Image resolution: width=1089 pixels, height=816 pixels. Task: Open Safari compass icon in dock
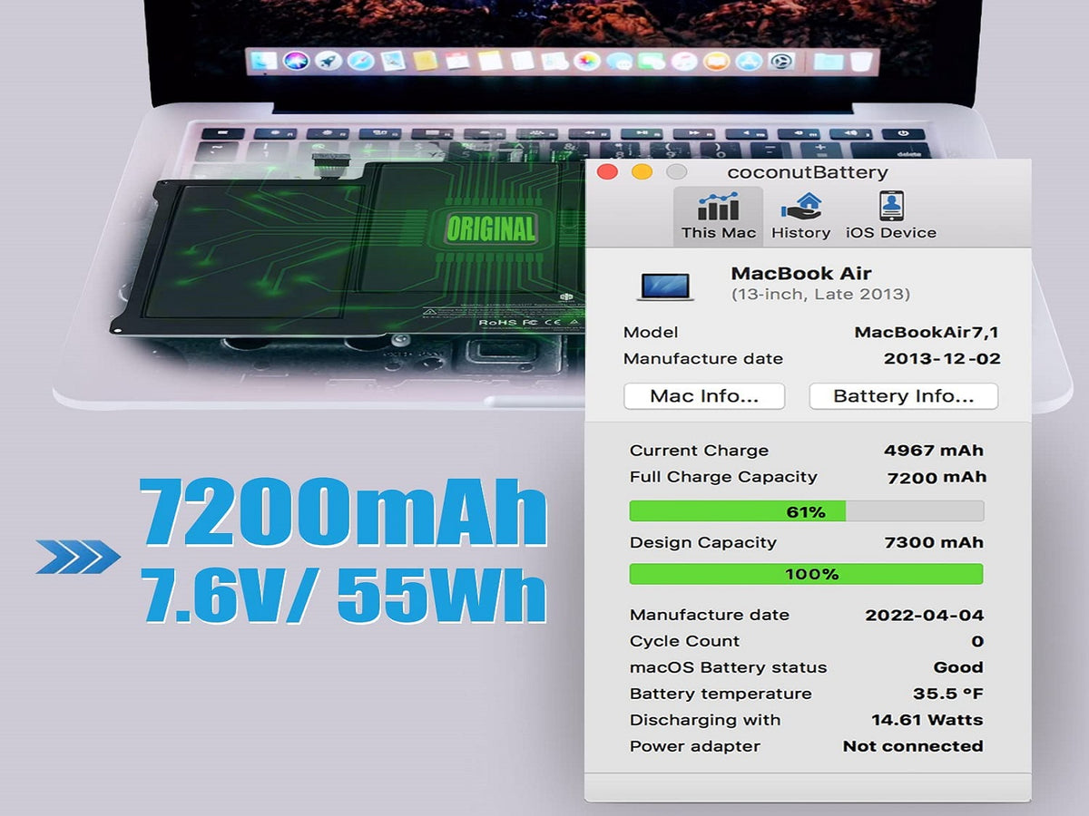coord(360,62)
